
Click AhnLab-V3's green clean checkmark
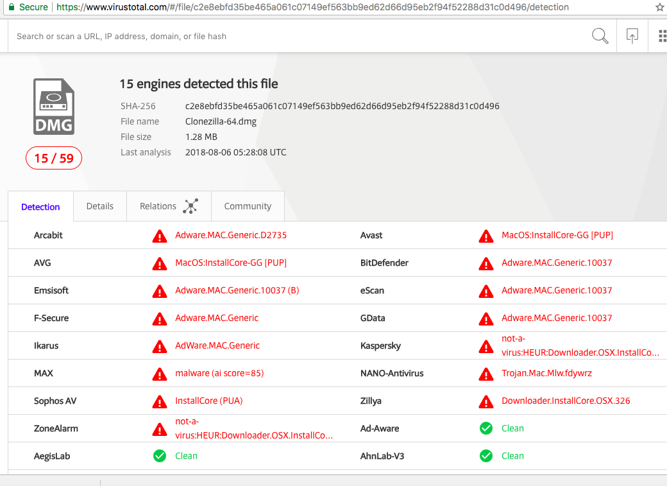[x=485, y=456]
